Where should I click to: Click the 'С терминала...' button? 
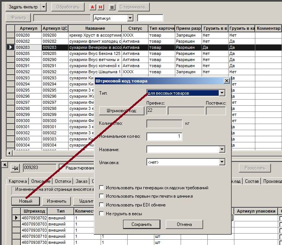pyautogui.click(x=134, y=7)
